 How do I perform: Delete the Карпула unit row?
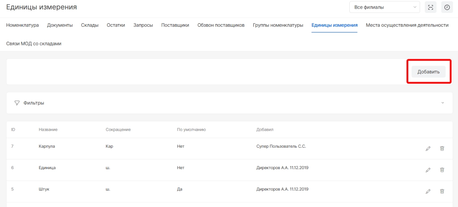[442, 149]
